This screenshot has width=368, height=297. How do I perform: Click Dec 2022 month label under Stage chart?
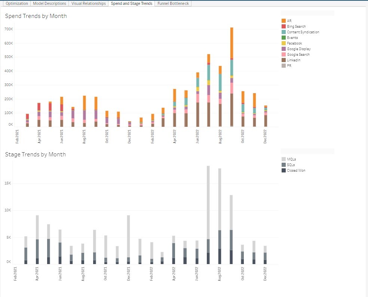pyautogui.click(x=265, y=273)
